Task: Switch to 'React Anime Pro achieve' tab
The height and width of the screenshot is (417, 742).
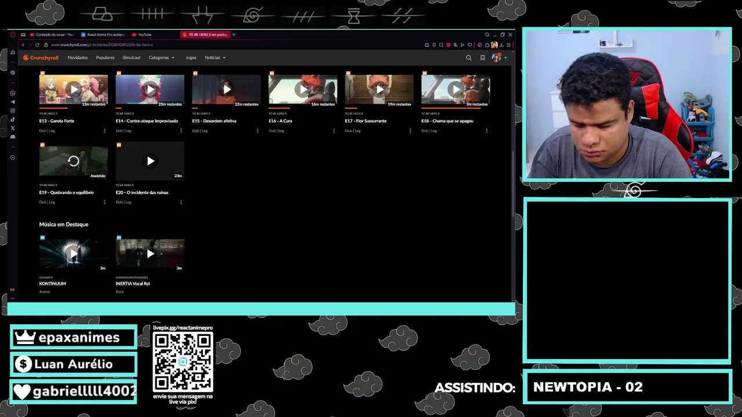Action: pos(103,35)
